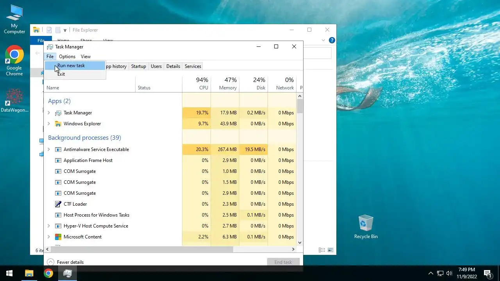
Task: Click the File Explorer help icon
Action: (332, 40)
